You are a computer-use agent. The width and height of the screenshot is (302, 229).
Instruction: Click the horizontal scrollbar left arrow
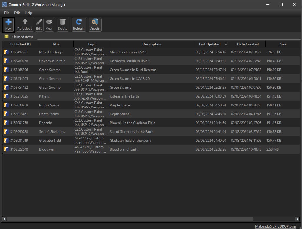[x=4, y=219]
